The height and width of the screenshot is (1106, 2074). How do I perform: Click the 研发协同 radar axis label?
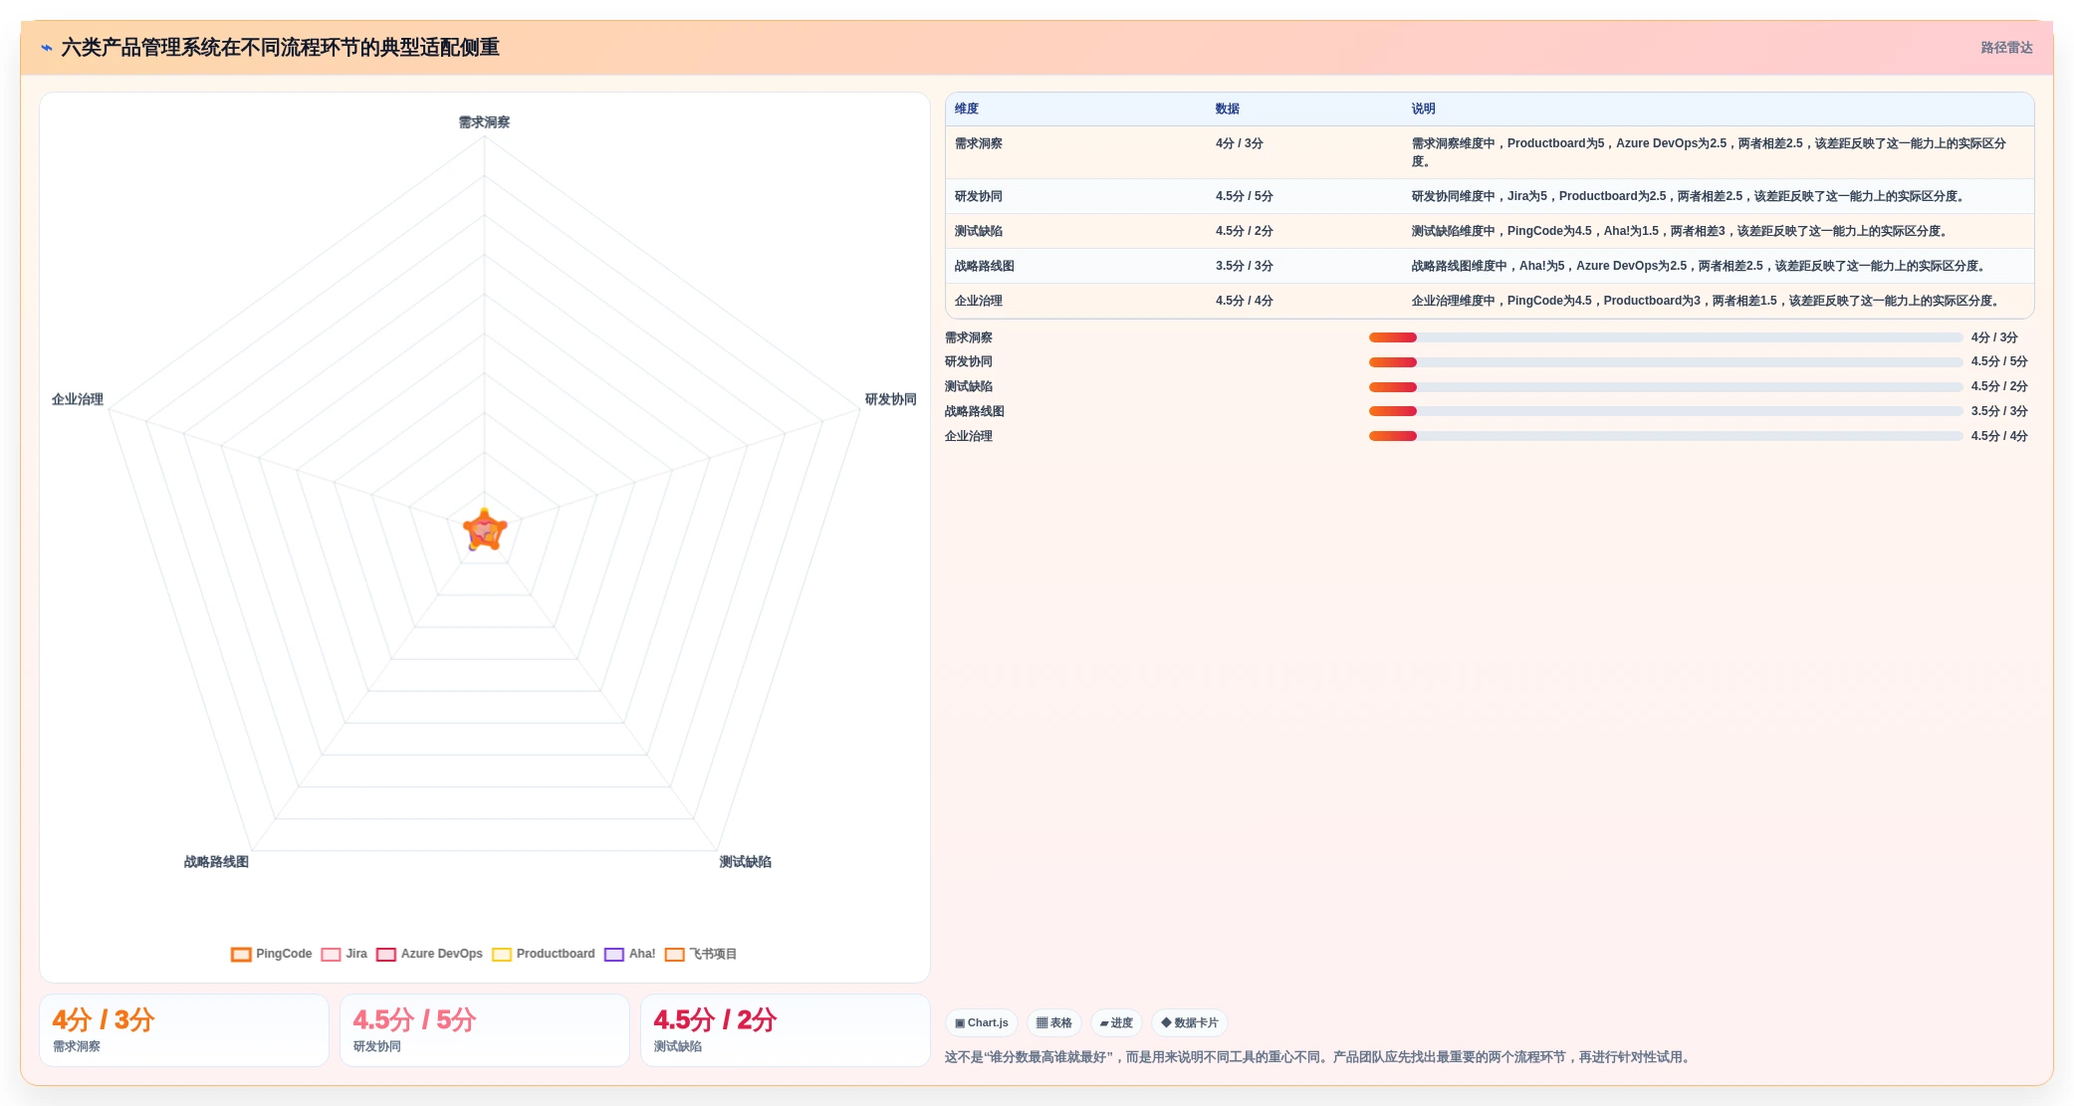(890, 399)
